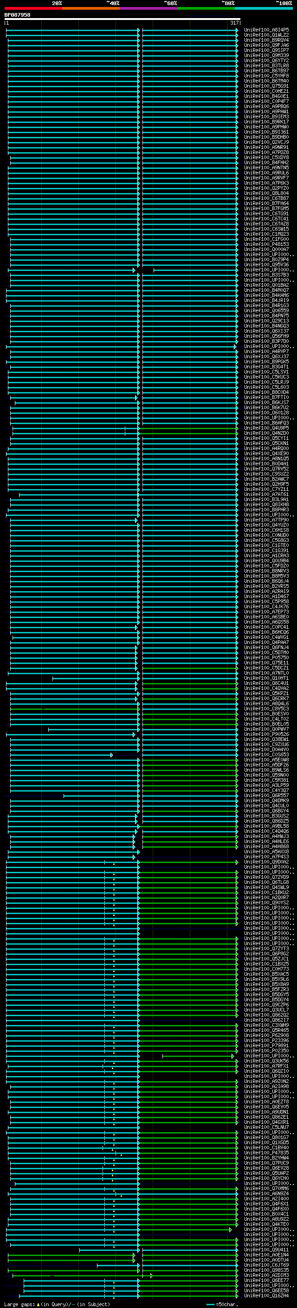297x1308 pixels.
Task: Select label UniRef100_Q6R557
Action: (266, 796)
